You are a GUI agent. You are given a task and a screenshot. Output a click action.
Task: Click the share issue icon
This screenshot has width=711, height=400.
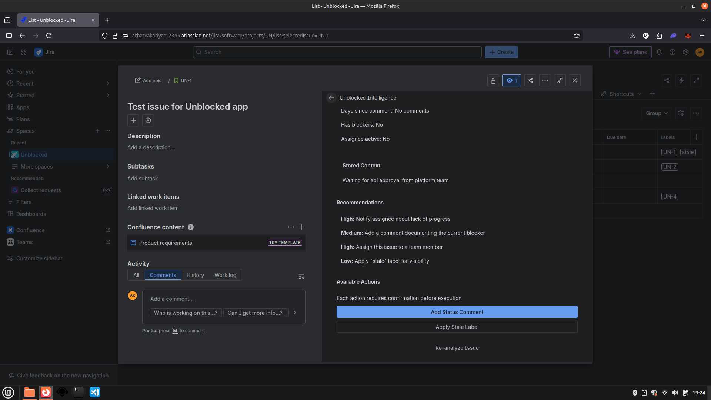530,80
